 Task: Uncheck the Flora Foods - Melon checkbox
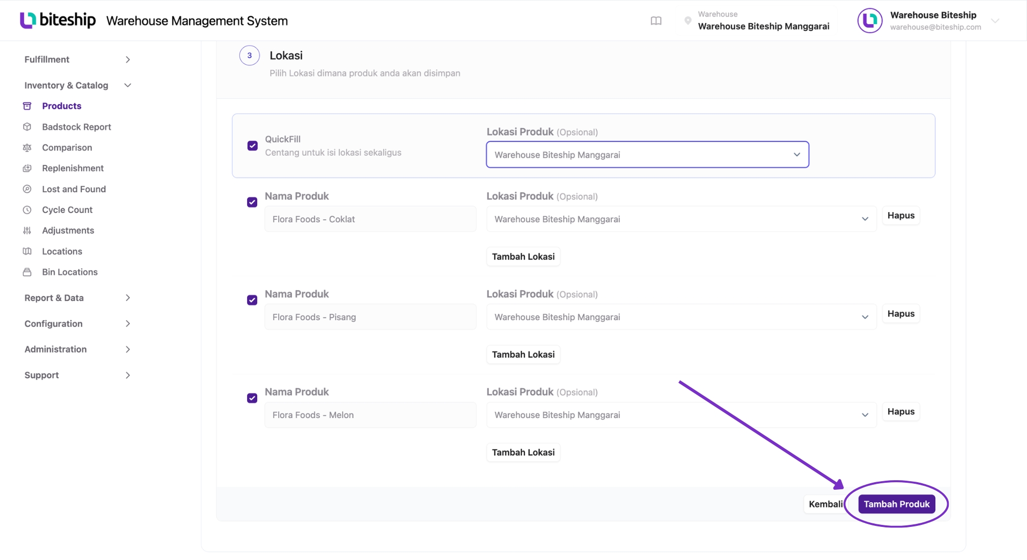click(x=252, y=398)
